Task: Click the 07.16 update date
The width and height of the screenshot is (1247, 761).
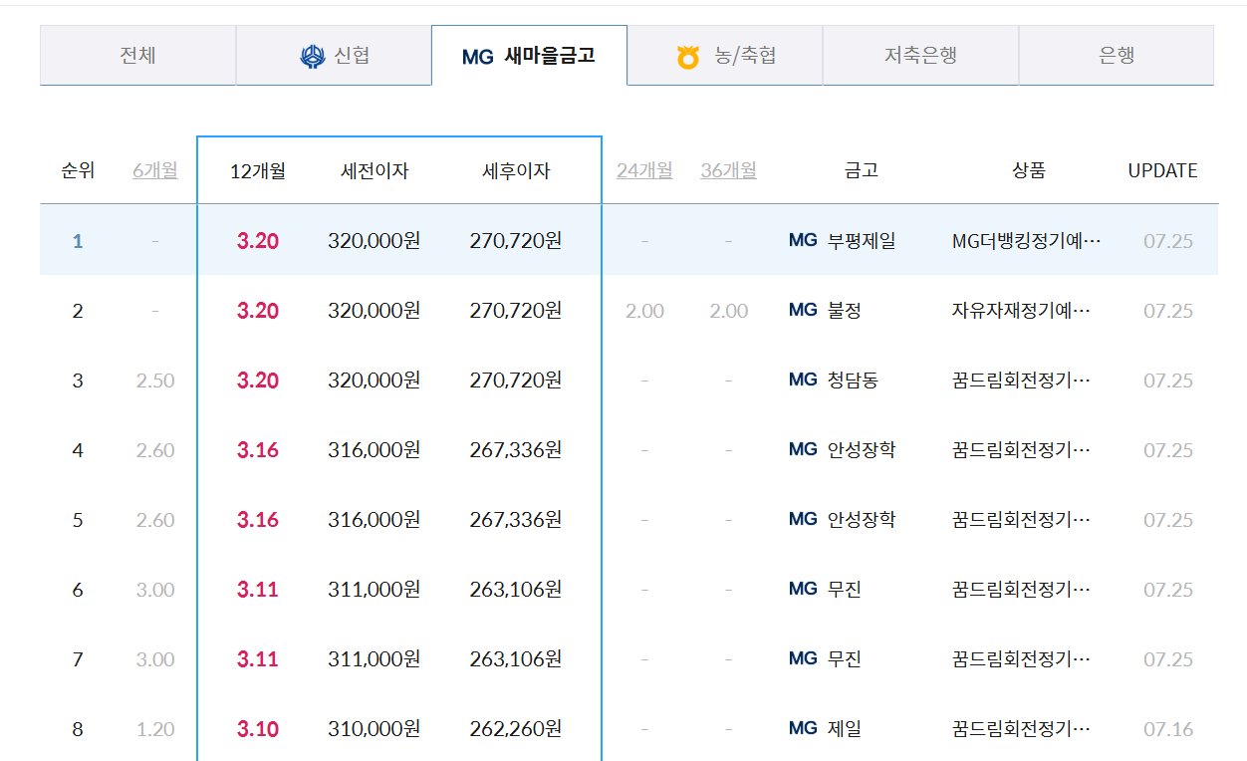Action: [1168, 729]
